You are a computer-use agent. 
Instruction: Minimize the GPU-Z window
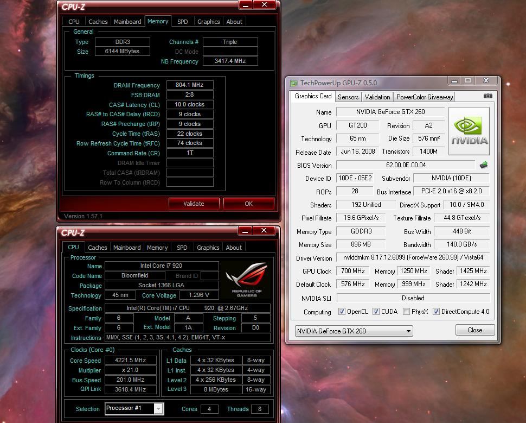click(454, 80)
